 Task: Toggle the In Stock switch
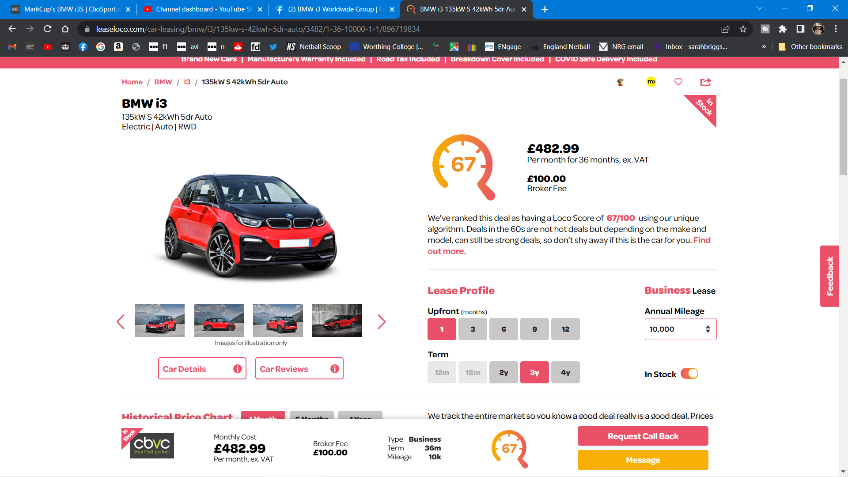(x=689, y=374)
